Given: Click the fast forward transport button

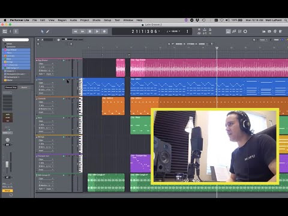Looking at the screenshot, I should 83,31.
